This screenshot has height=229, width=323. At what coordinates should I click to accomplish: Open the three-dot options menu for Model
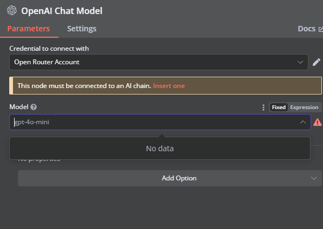pos(263,107)
